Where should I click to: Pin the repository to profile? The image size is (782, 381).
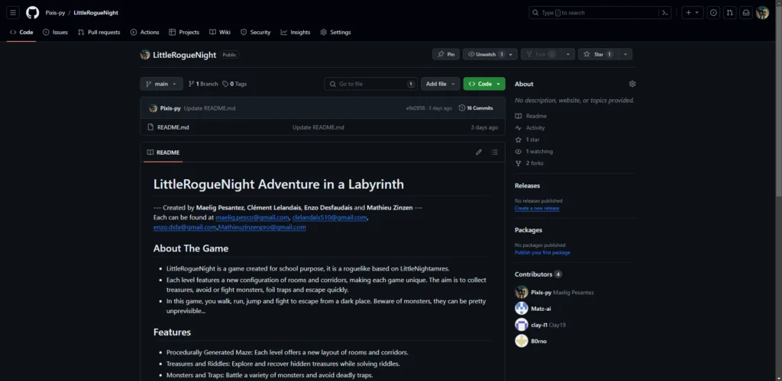[x=446, y=54]
